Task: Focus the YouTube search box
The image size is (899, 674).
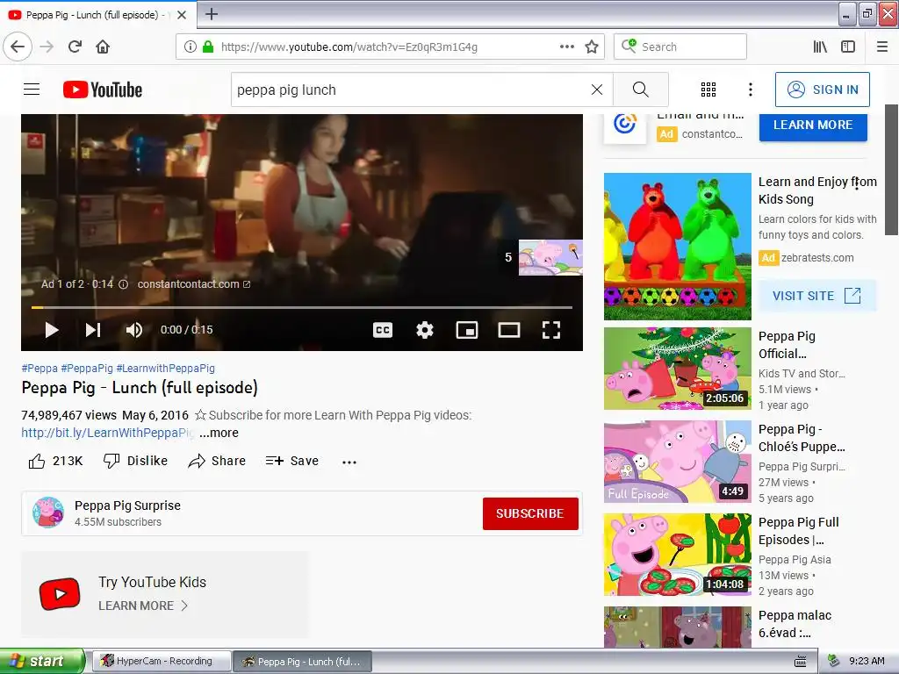Action: tap(410, 90)
